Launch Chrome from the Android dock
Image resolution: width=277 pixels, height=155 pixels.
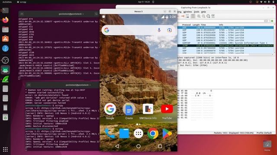coord(153,133)
